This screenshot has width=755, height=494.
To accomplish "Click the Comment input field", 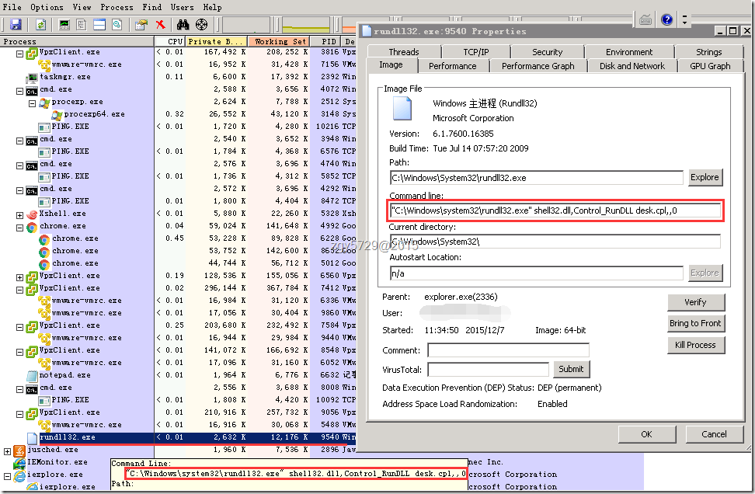I will (508, 351).
